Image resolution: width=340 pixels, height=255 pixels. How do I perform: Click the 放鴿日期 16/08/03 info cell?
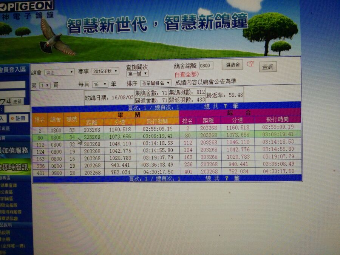(109, 97)
